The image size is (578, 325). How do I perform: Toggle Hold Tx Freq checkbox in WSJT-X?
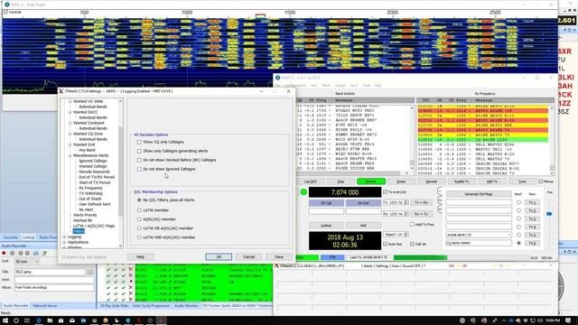[x=412, y=224]
